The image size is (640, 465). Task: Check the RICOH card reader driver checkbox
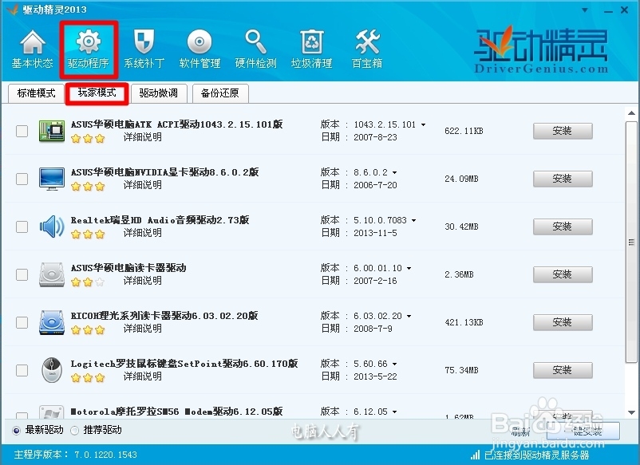pos(22,322)
